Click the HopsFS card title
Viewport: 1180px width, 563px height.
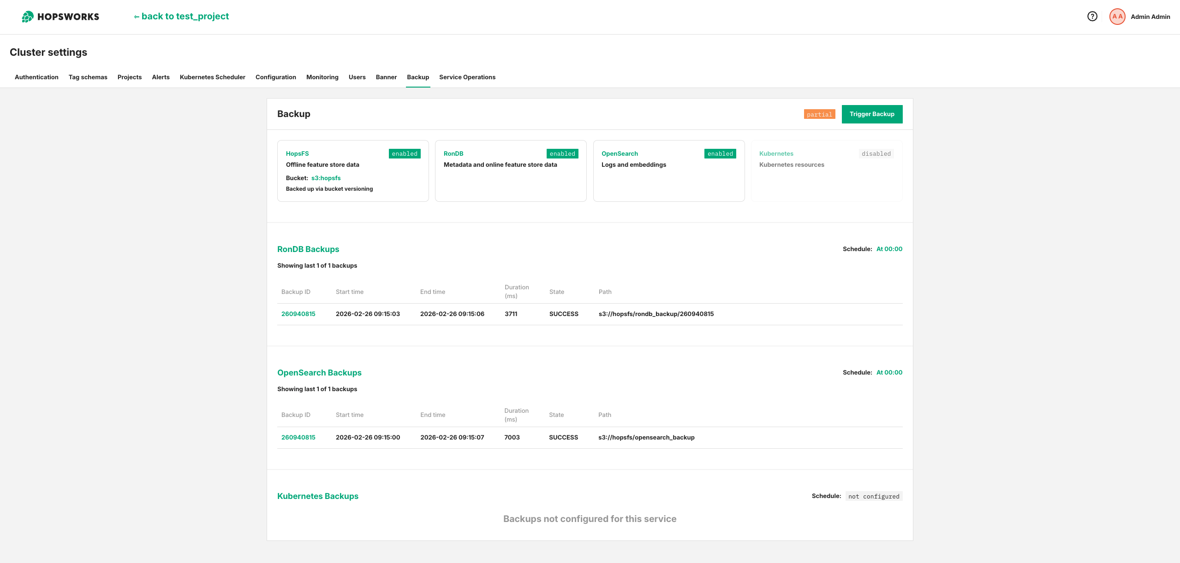pyautogui.click(x=298, y=153)
